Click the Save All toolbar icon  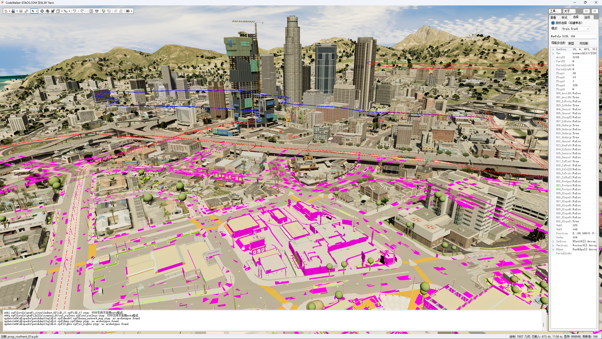click(x=26, y=11)
